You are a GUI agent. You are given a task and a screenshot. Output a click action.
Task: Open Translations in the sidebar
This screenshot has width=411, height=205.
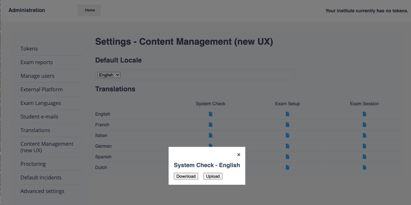pos(35,130)
